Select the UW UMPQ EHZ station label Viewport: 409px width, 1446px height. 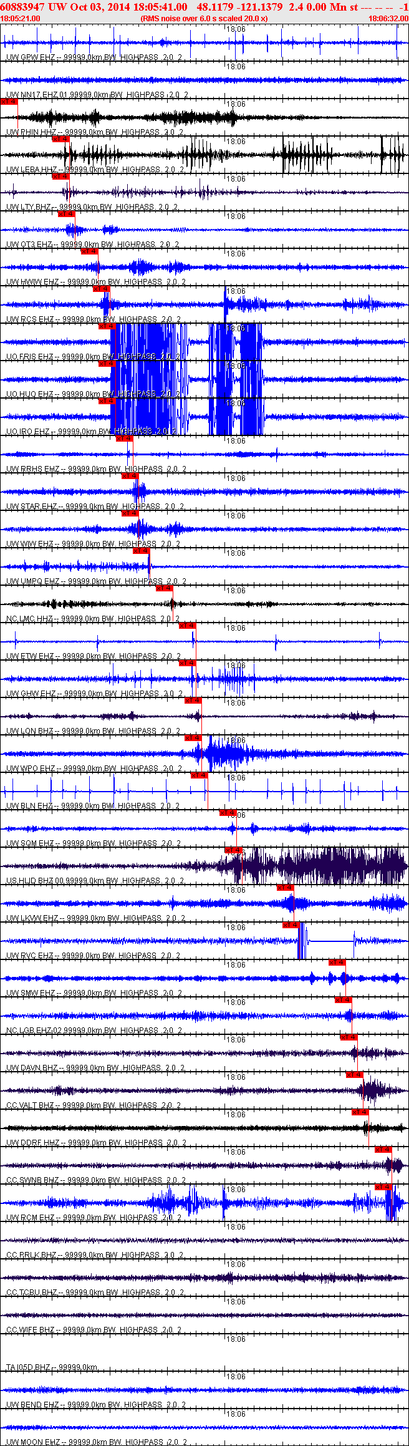point(95,581)
